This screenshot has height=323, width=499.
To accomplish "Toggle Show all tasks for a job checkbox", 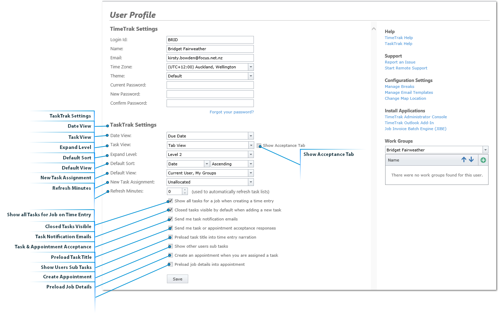I will [170, 201].
